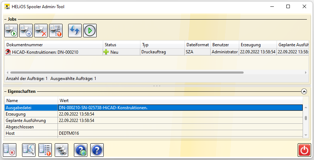Open the blue question mark help
Screen dimensions: 314x160
97,150
